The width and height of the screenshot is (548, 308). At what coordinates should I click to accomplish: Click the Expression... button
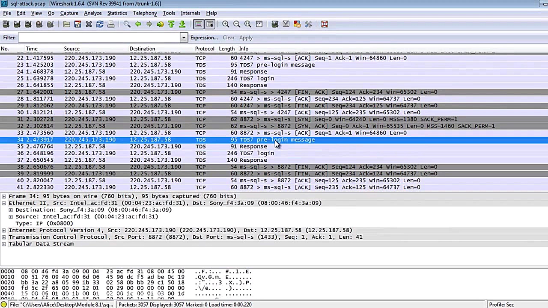click(204, 38)
